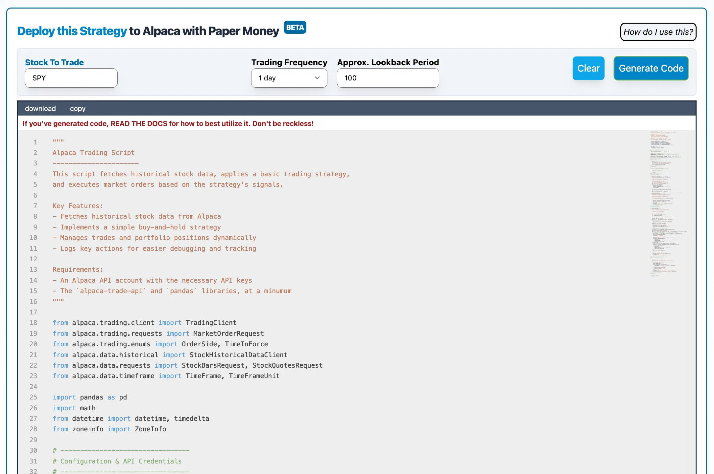
Task: Open the How do I use this help
Action: coord(658,32)
